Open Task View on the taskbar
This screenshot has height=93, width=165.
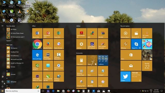pos(43,91)
